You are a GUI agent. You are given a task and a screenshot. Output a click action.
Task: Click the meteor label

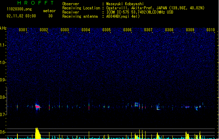coord(49,11)
